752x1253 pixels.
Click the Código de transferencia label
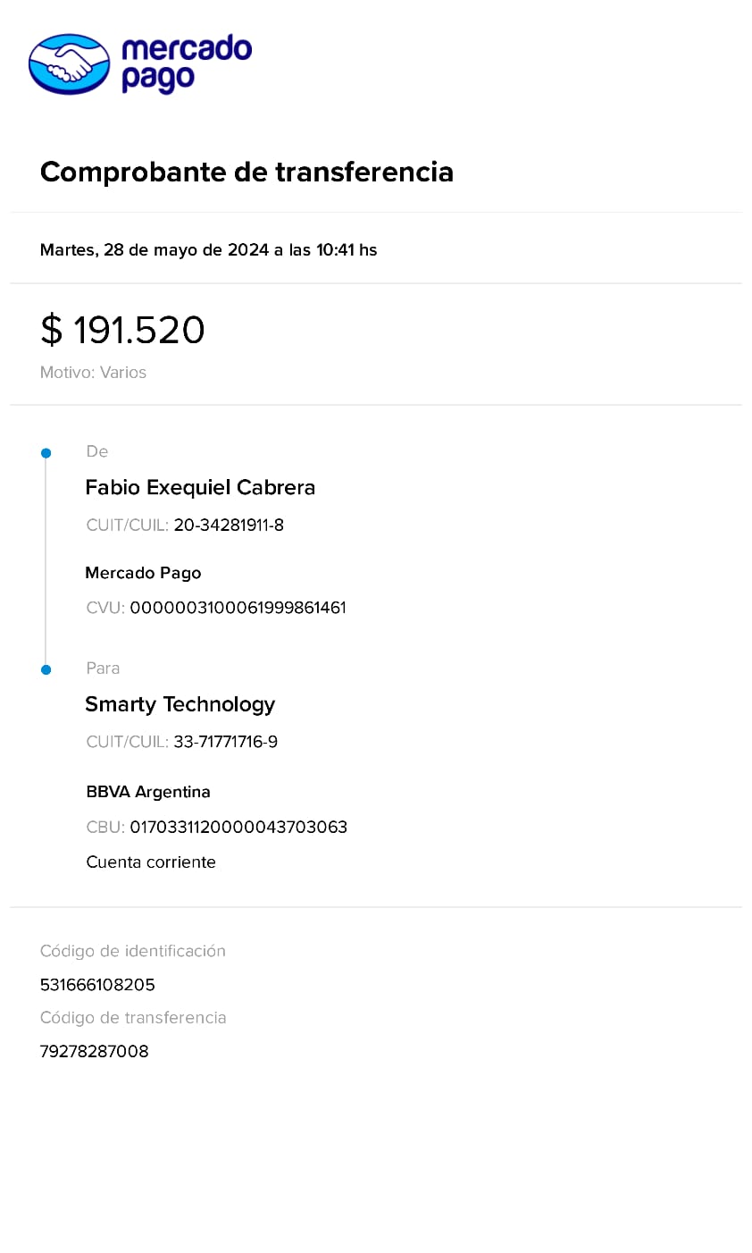(133, 1018)
